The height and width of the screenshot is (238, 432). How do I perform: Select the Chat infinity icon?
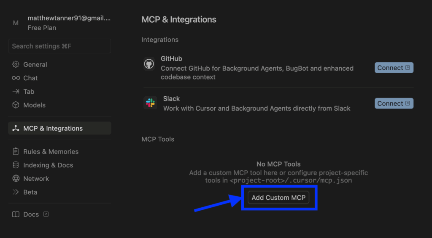pyautogui.click(x=16, y=78)
